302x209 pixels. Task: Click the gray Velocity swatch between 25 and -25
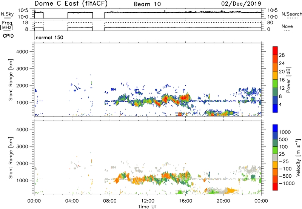click(x=275, y=157)
